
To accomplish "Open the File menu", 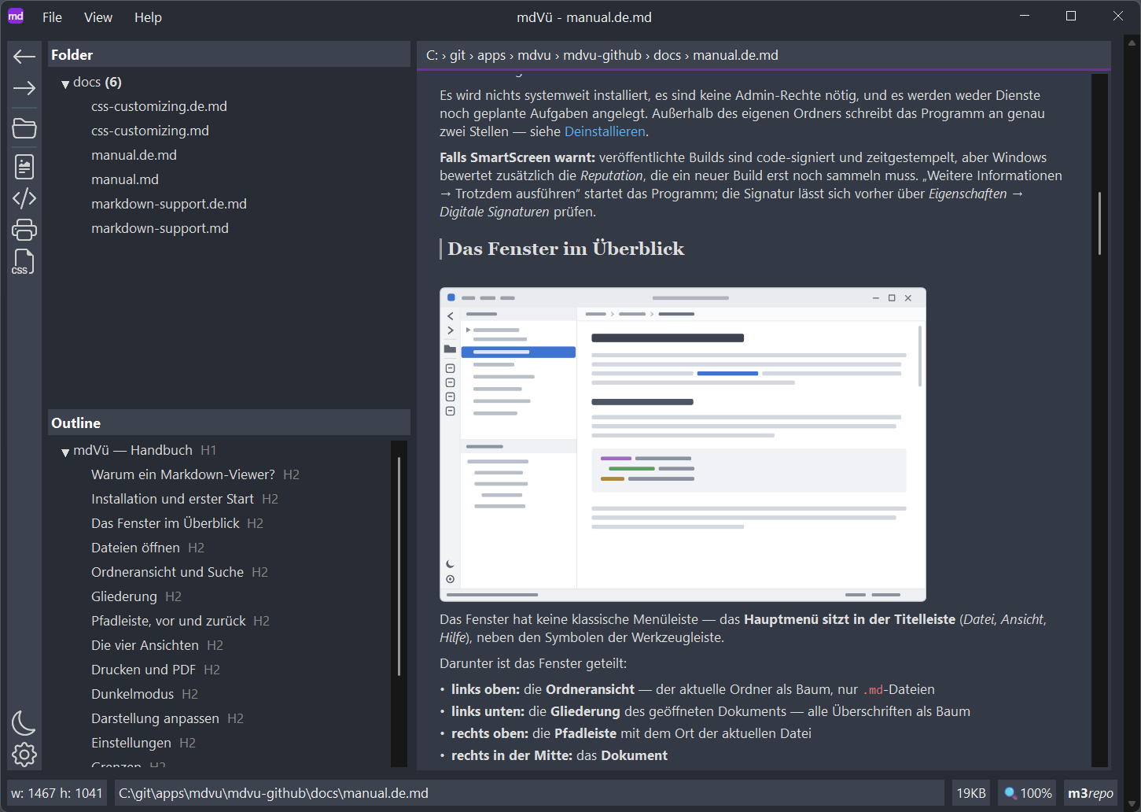I will tap(52, 17).
